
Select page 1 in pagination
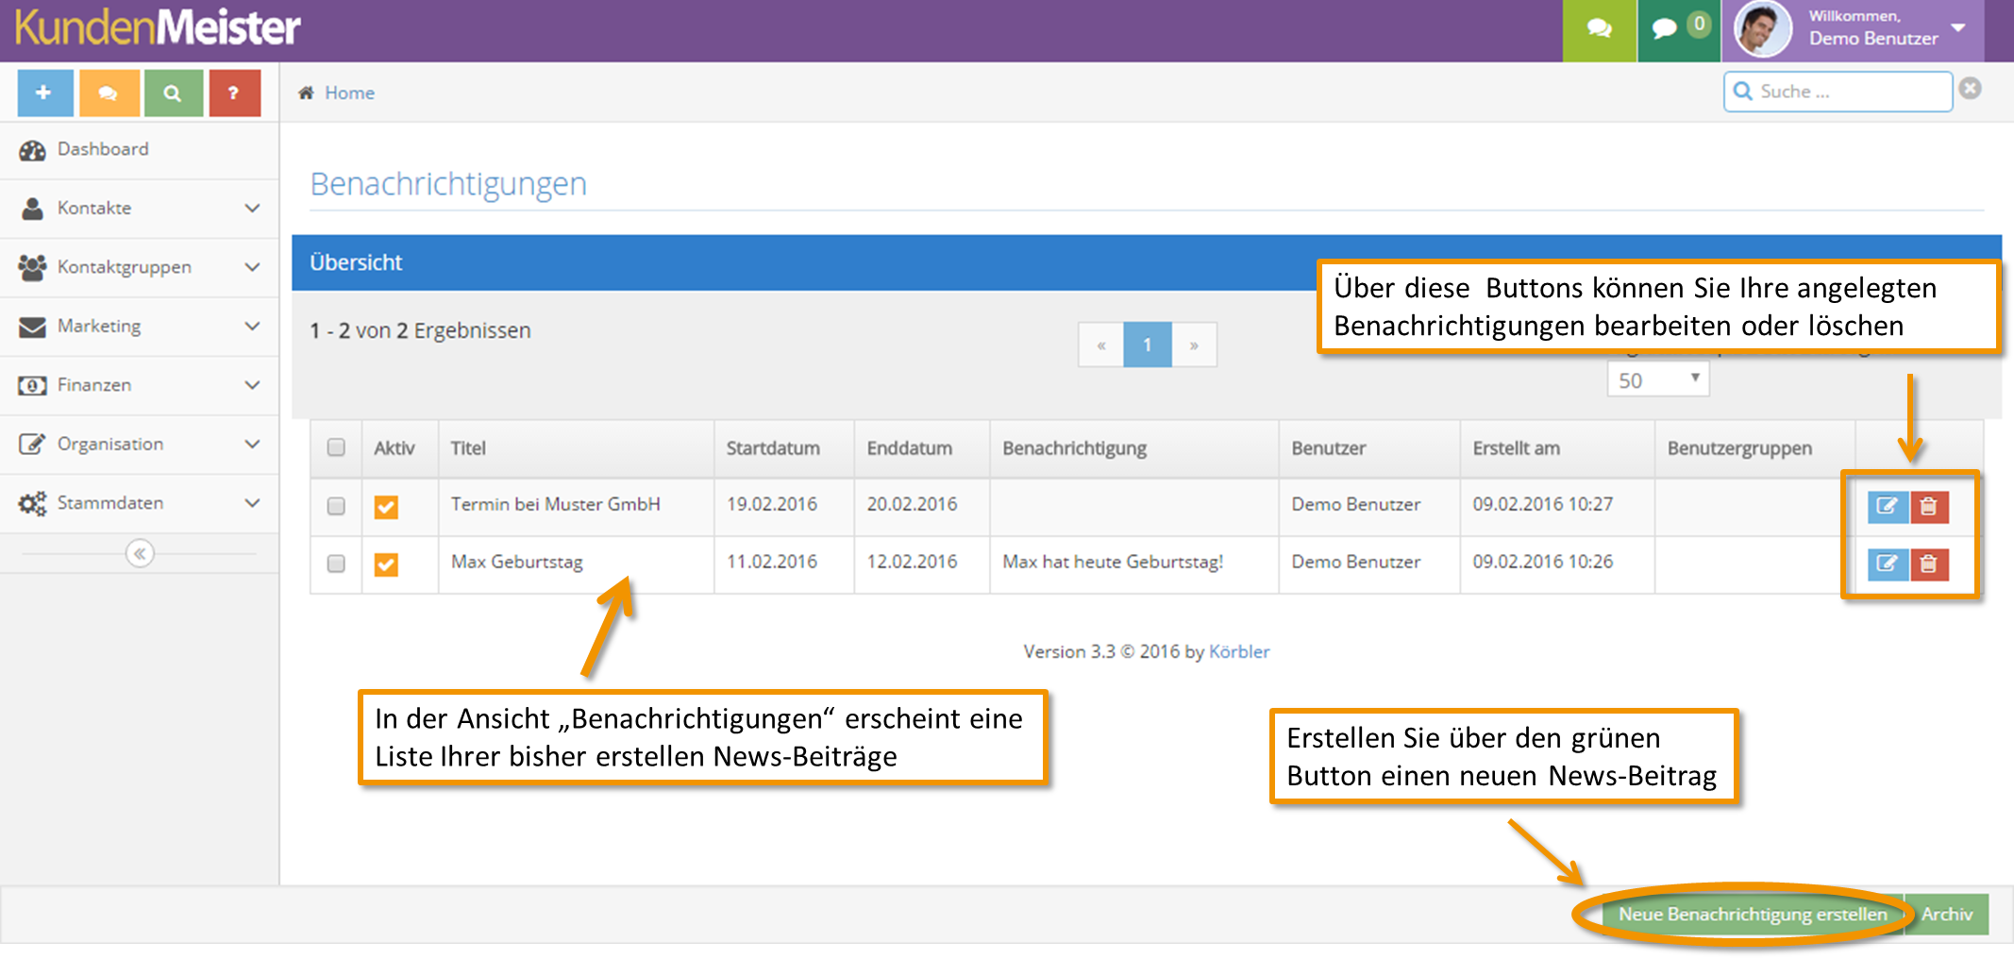(1148, 345)
